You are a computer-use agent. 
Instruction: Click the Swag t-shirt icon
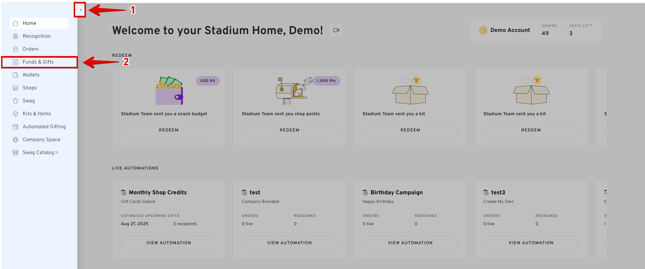(15, 101)
